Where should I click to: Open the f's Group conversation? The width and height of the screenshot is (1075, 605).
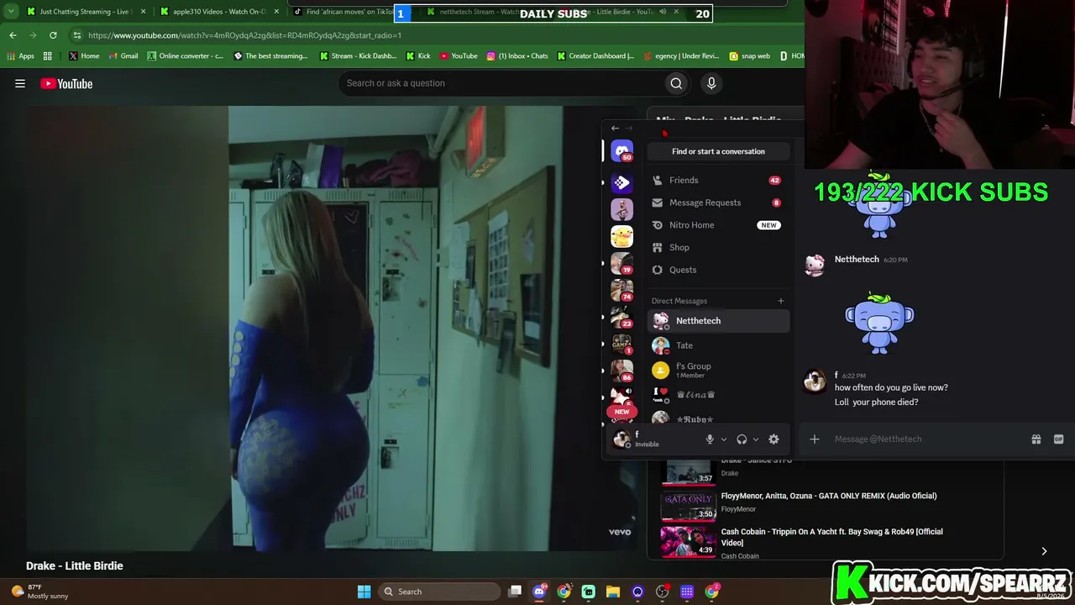click(x=718, y=370)
